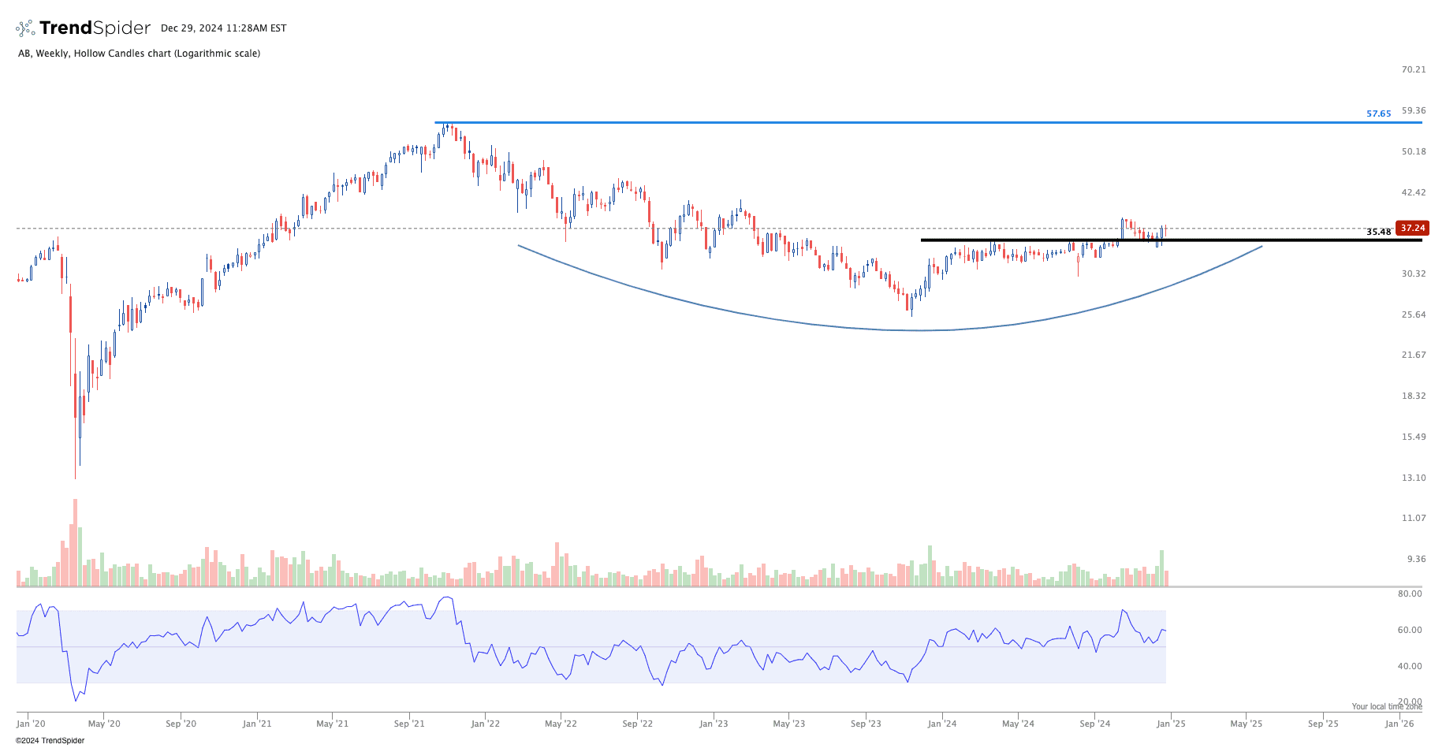Click the ©2024 TrendSpider copyright text
The width and height of the screenshot is (1446, 748).
[x=50, y=740]
